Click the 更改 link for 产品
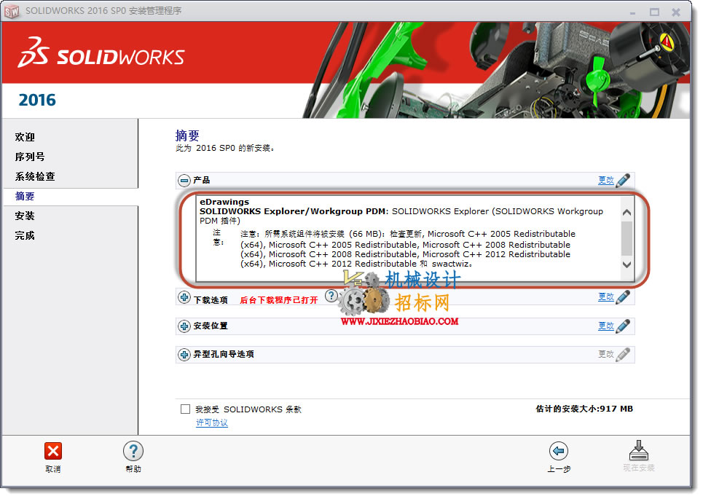Screen dimensions: 703x499 [x=605, y=180]
